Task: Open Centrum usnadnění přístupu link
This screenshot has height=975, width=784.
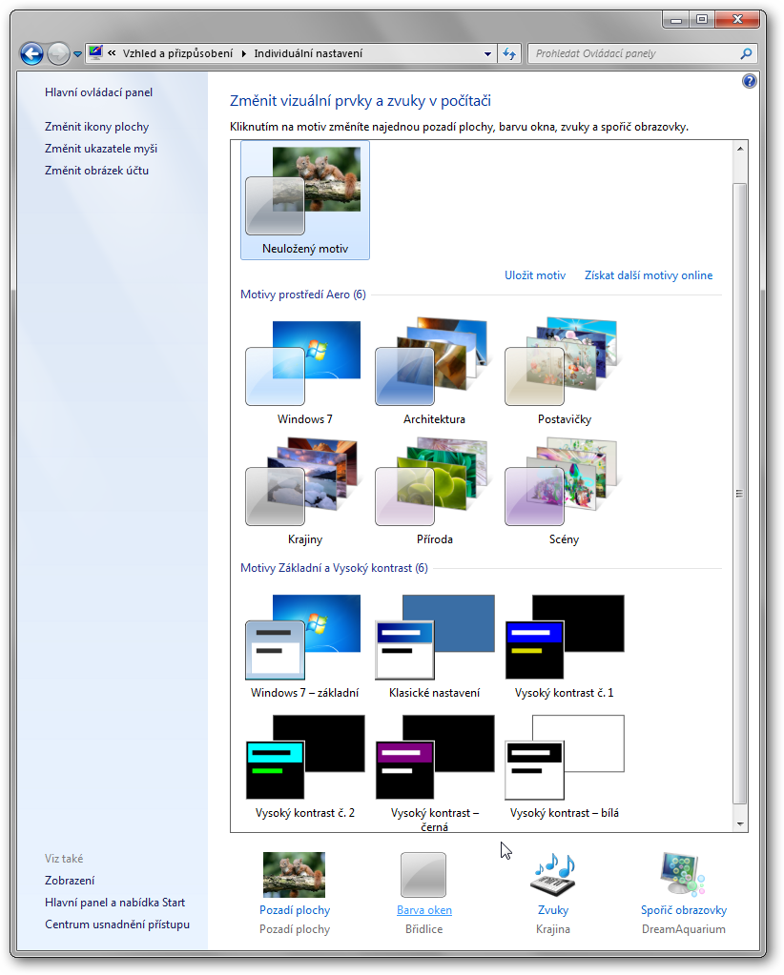Action: click(117, 924)
